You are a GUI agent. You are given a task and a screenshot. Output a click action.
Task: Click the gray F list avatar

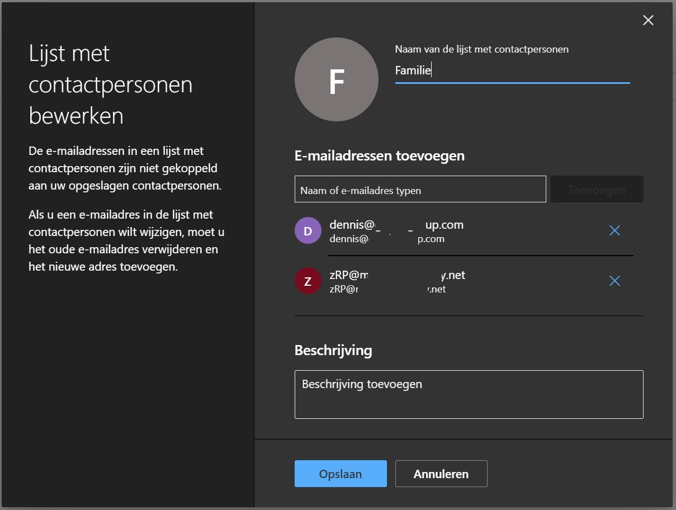(x=336, y=80)
